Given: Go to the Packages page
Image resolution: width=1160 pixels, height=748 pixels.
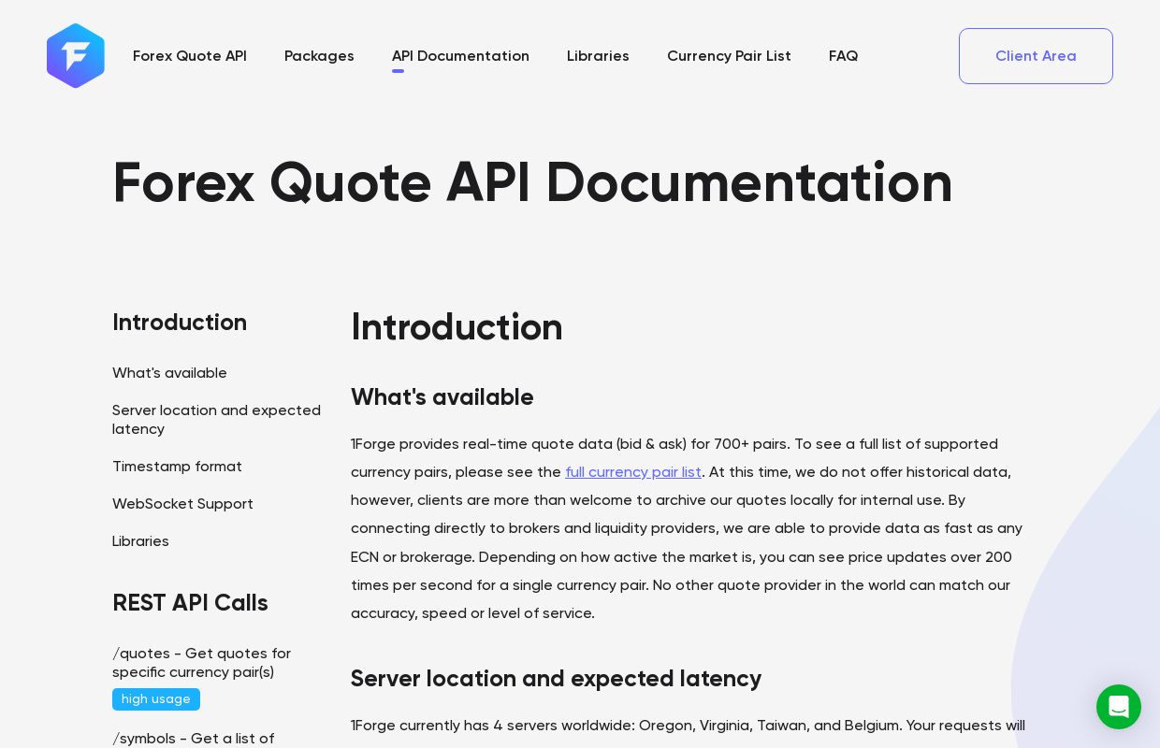Looking at the screenshot, I should [319, 56].
